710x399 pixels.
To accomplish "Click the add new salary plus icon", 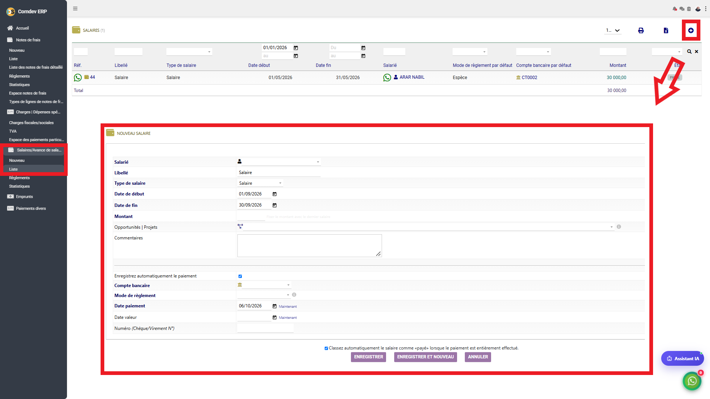I will click(x=691, y=30).
